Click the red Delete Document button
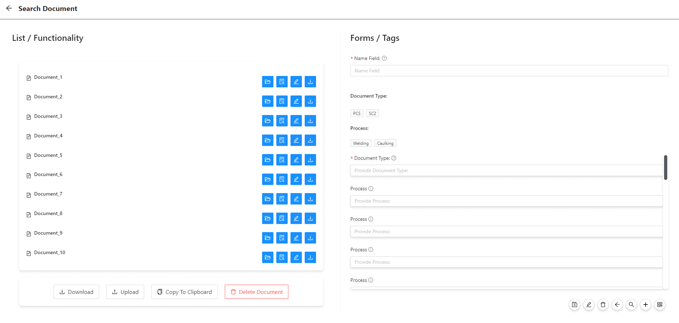Viewport: 679px width, 323px height. [256, 292]
